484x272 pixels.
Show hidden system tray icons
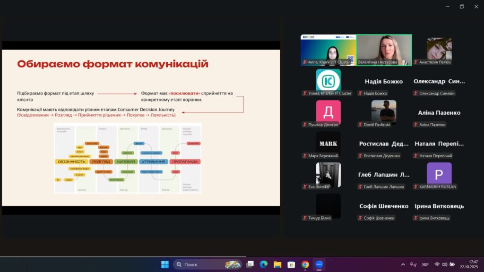tap(403, 264)
